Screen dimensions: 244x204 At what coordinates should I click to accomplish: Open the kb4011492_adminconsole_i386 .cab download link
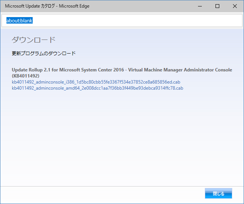coord(96,82)
